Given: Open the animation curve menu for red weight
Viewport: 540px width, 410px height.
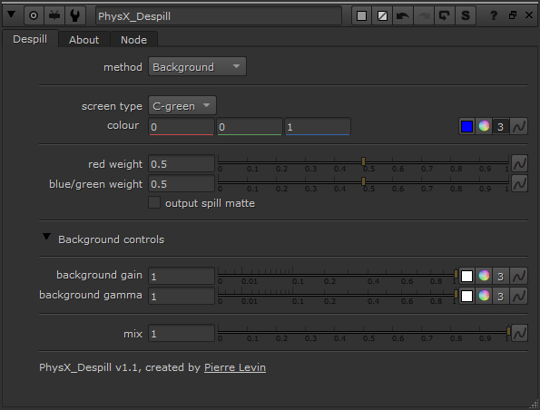Looking at the screenshot, I should pos(519,163).
